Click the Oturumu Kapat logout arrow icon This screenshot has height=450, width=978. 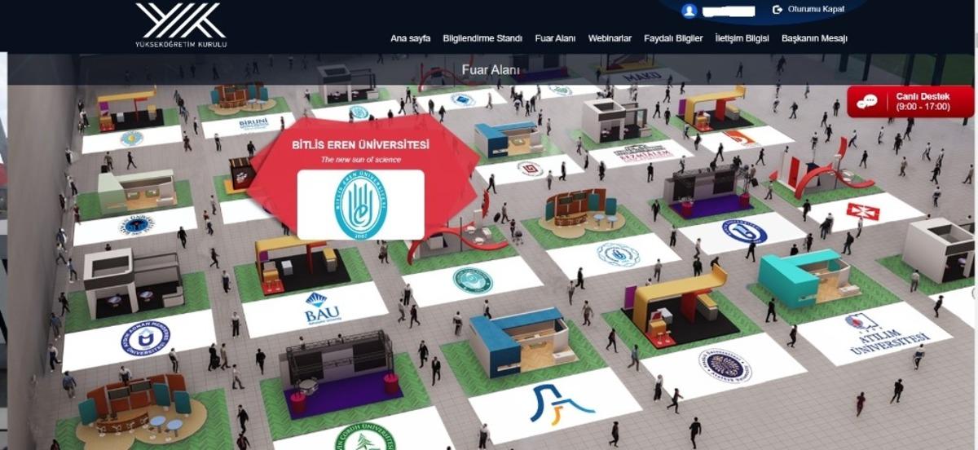[x=777, y=10]
